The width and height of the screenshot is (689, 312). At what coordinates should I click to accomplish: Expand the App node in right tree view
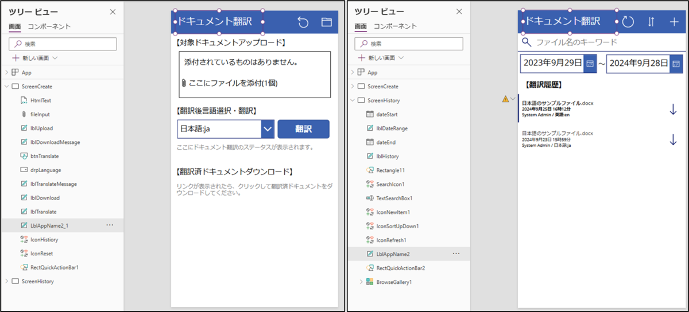click(x=352, y=72)
